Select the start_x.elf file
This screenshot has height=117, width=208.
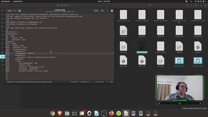[x=142, y=61]
